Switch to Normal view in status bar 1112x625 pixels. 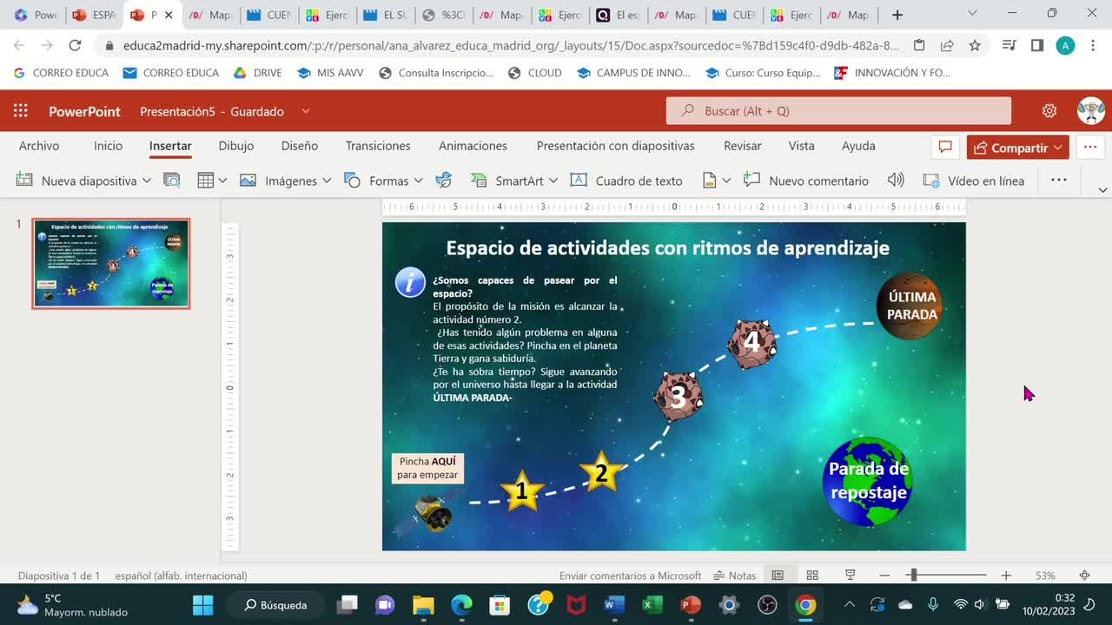[778, 576]
